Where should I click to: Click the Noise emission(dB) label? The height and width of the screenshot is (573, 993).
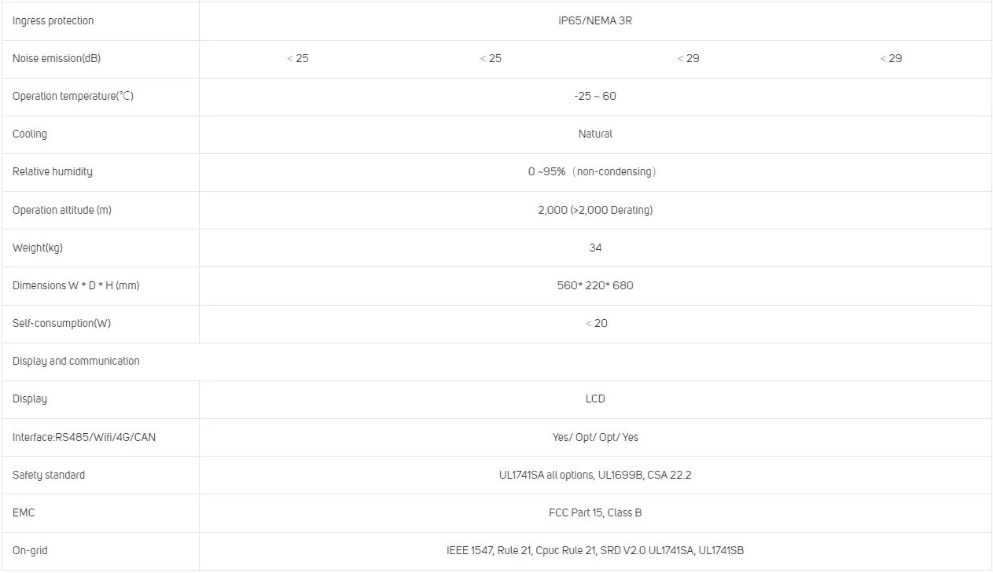57,59
